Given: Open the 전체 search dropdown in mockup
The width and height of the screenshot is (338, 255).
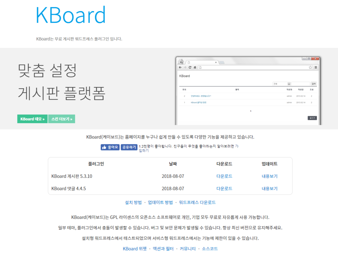Looking at the screenshot, I should coord(282,84).
